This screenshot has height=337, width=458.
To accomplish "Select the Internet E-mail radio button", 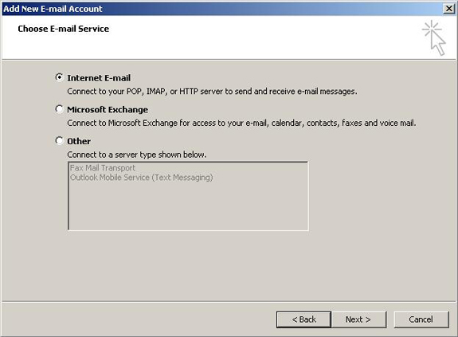I will pos(59,77).
